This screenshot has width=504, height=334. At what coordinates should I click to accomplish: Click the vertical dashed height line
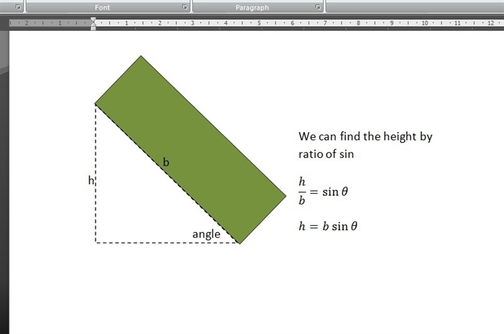pos(96,173)
